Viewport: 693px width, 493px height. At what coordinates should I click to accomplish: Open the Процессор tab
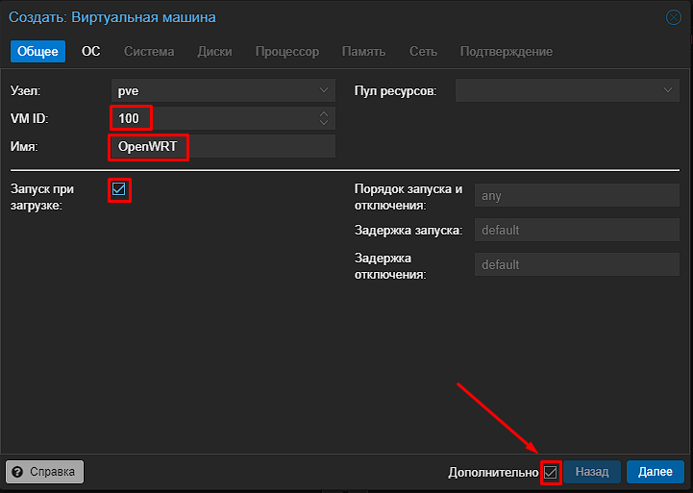(287, 51)
